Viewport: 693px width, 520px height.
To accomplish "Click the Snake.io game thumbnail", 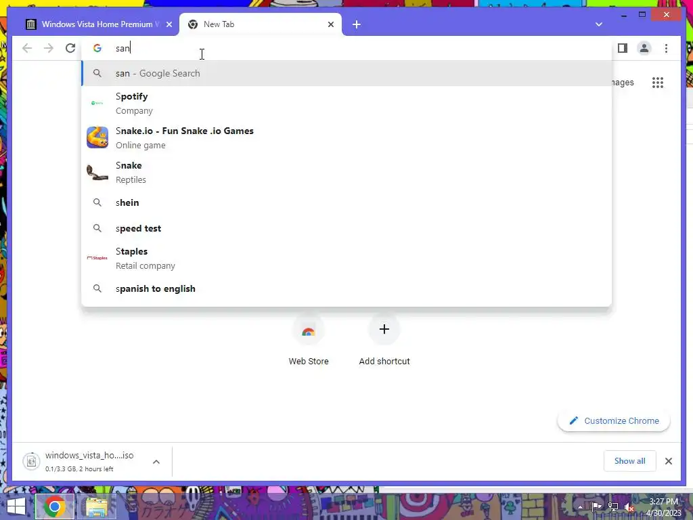I will point(97,137).
